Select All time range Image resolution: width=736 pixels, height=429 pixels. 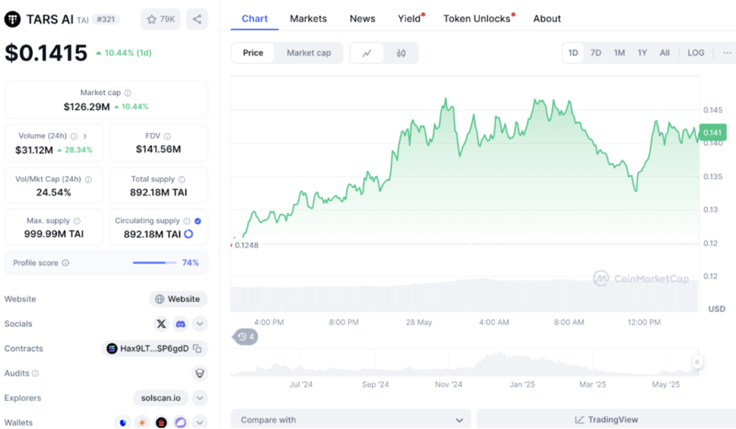coord(665,53)
